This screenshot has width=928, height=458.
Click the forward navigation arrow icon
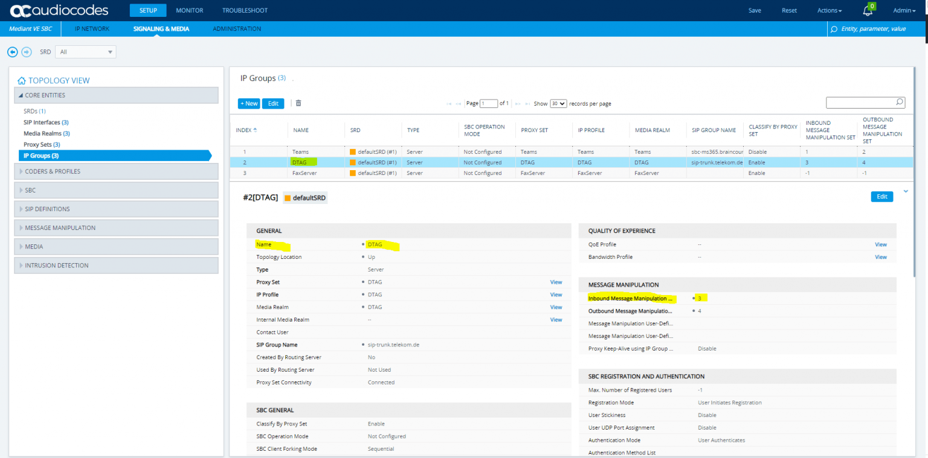click(26, 52)
